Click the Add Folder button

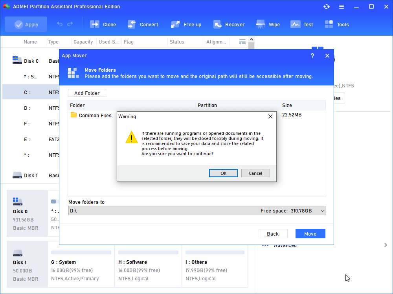click(87, 93)
